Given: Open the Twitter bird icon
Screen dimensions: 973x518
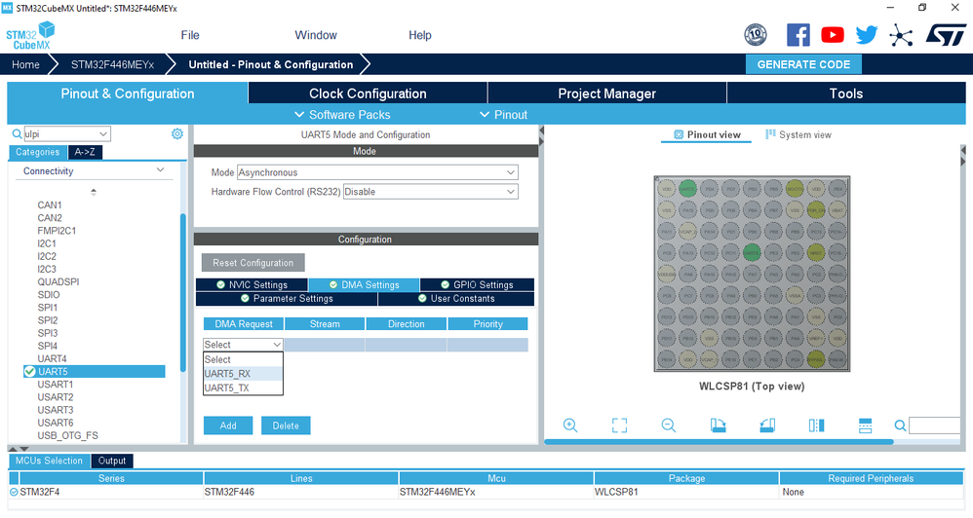Looking at the screenshot, I should pos(867,35).
